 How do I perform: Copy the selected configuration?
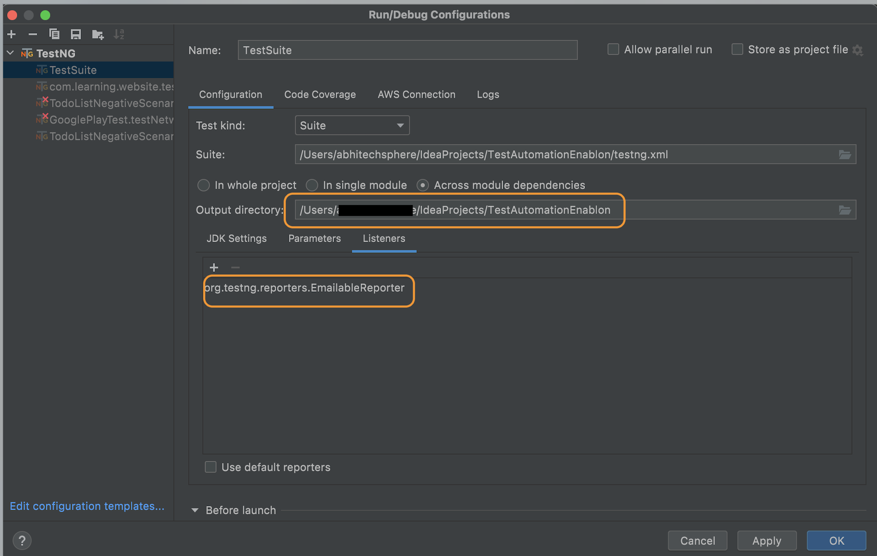[x=54, y=34]
